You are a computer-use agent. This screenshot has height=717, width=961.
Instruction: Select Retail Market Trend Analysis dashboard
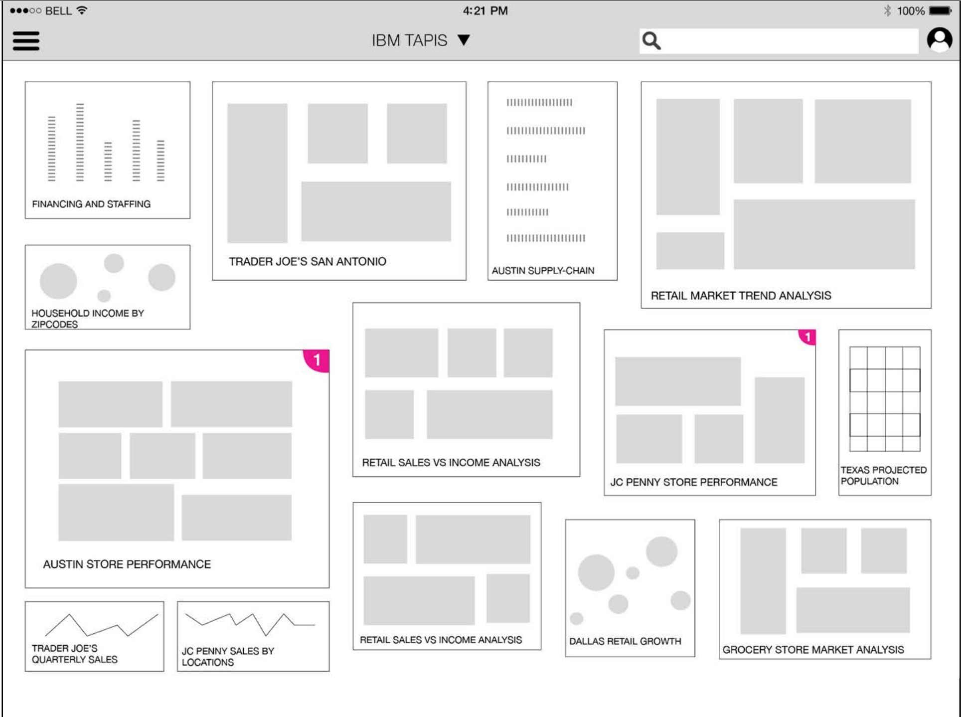tap(786, 194)
